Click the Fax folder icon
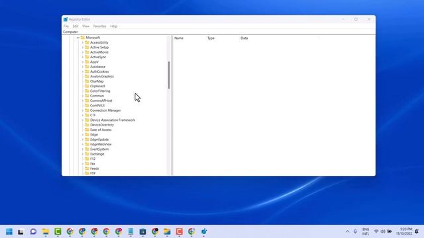 pyautogui.click(x=87, y=164)
